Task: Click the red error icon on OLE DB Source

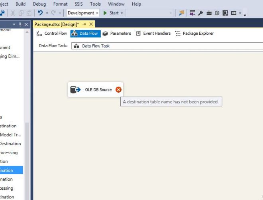Action: click(x=118, y=90)
